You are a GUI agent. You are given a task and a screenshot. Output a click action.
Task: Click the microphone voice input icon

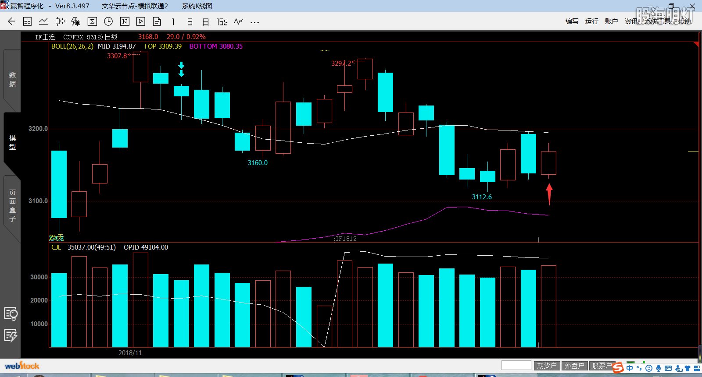[x=659, y=368]
